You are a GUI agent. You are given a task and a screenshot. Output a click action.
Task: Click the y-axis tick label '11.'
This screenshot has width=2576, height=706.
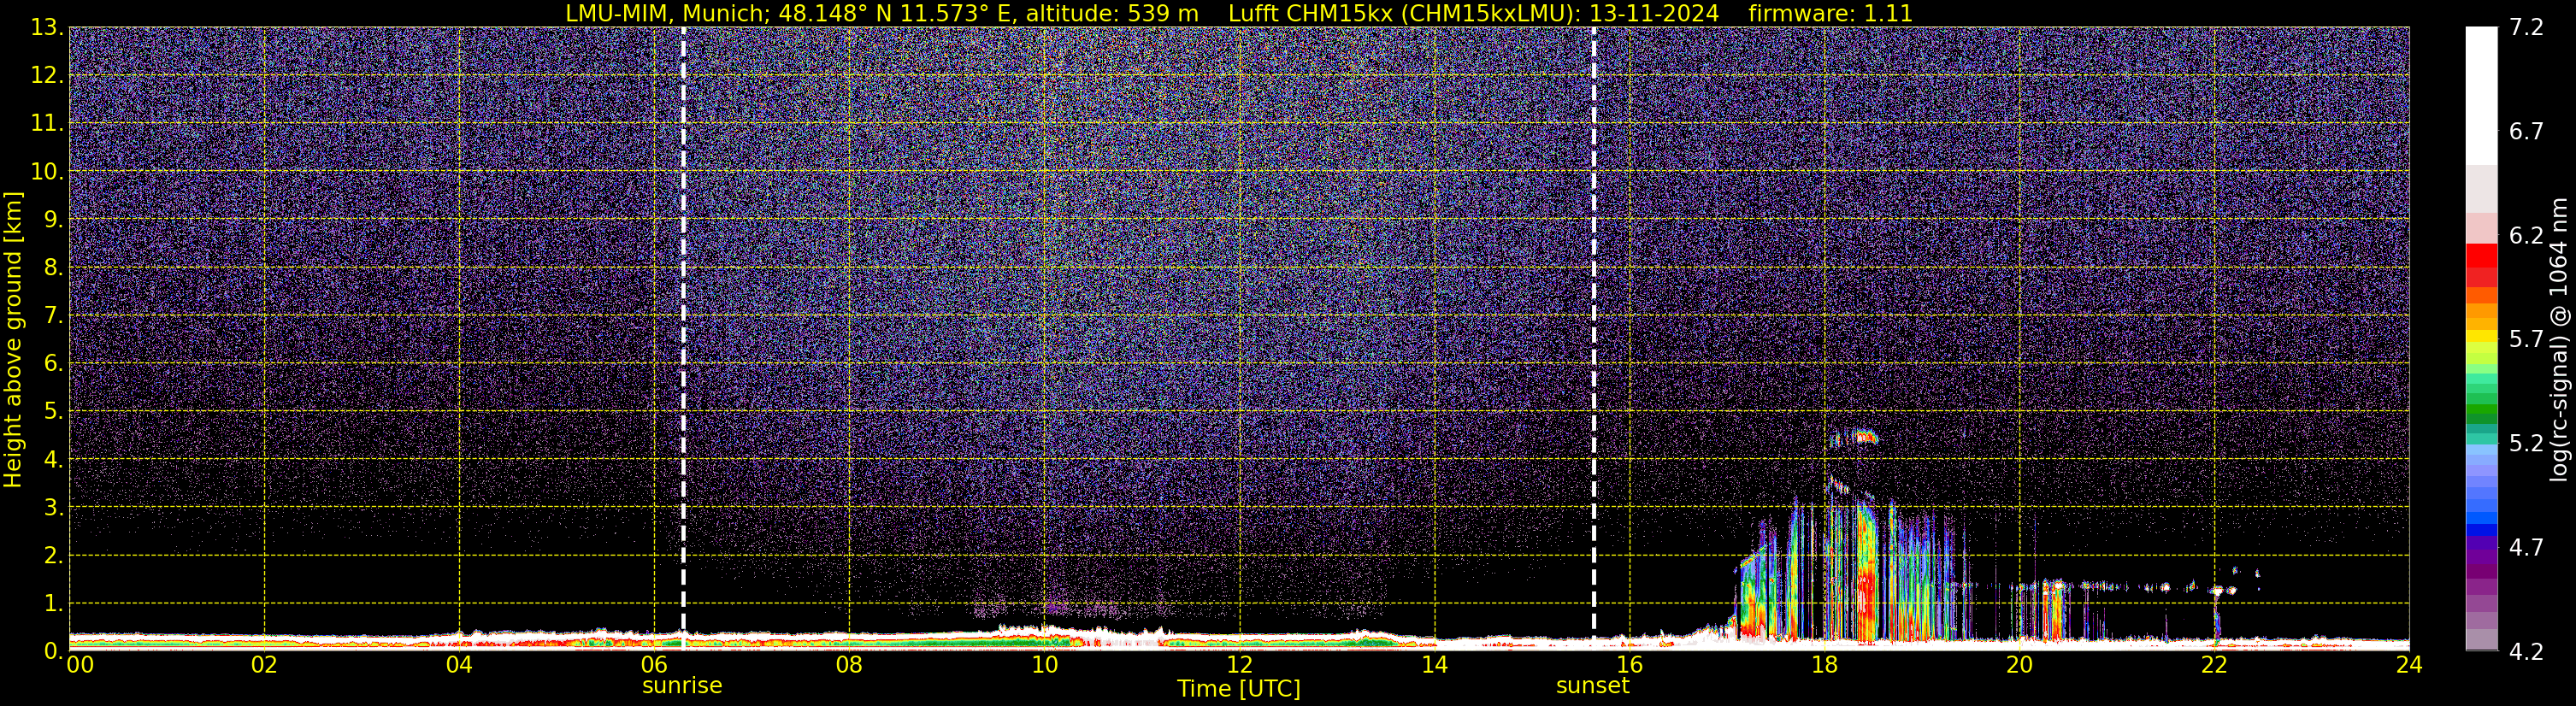(x=46, y=124)
